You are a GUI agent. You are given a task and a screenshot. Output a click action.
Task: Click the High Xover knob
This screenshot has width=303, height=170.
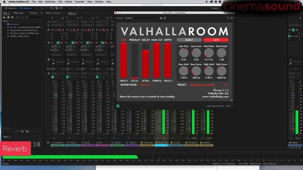(x=222, y=71)
